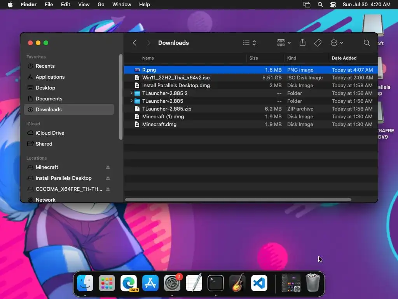Open Stage Manager menu bar icon
Image resolution: width=398 pixels, height=299 pixels.
tap(307, 5)
